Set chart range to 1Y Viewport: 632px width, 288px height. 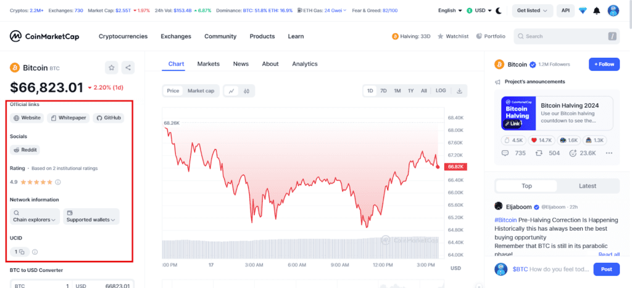pyautogui.click(x=410, y=91)
